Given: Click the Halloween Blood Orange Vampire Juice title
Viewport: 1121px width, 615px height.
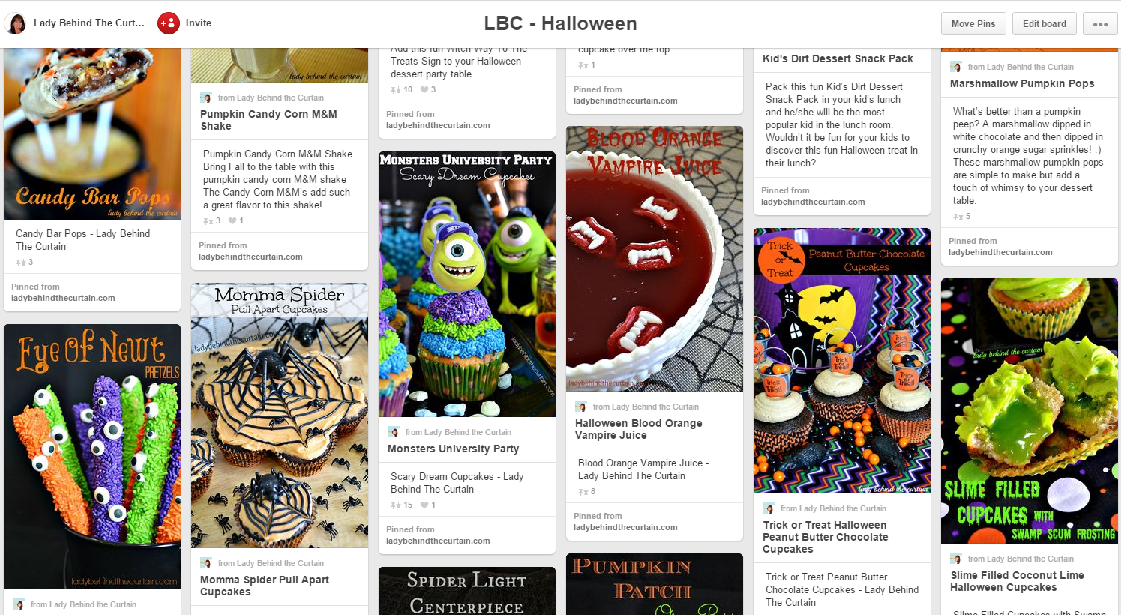Looking at the screenshot, I should [639, 429].
